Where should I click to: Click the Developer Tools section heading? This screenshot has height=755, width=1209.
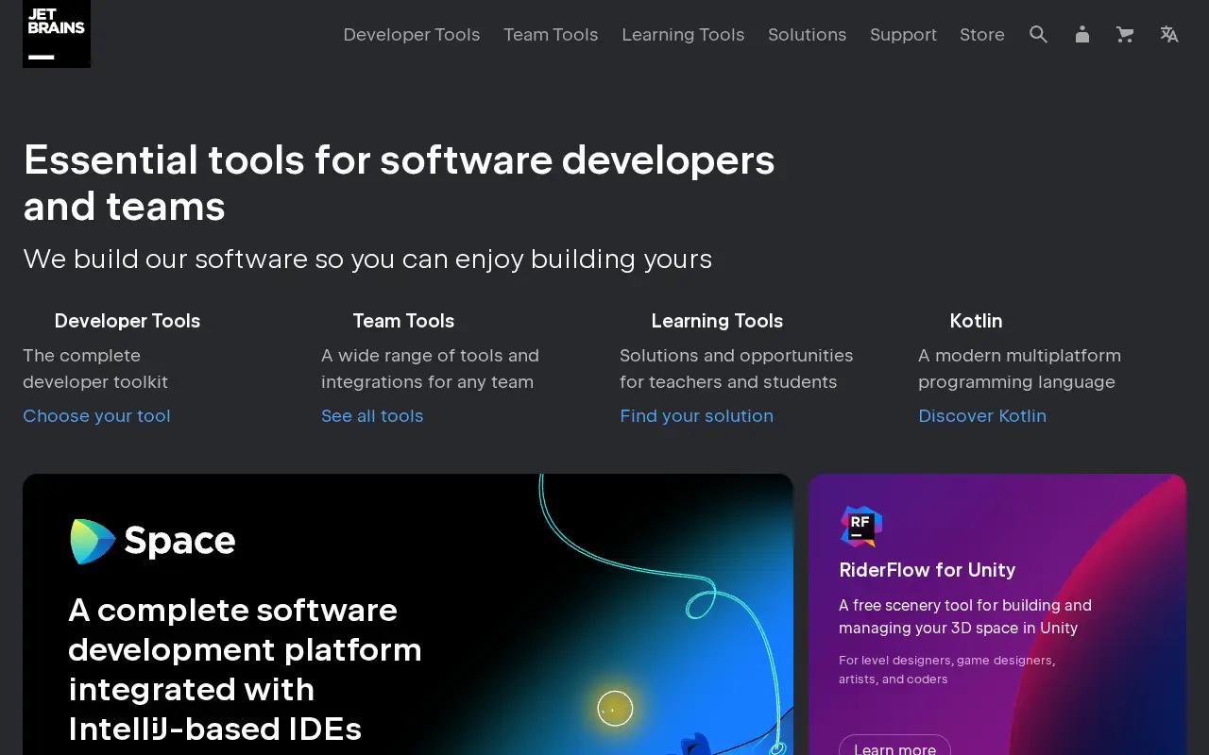click(128, 321)
